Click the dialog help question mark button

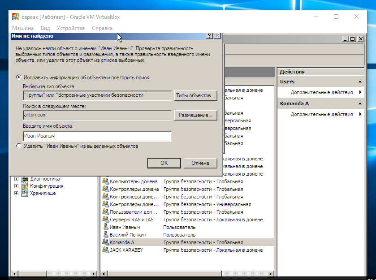(209, 36)
